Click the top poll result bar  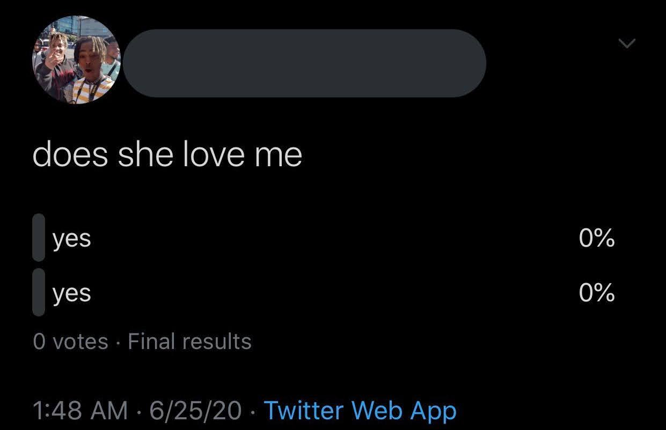coord(39,238)
